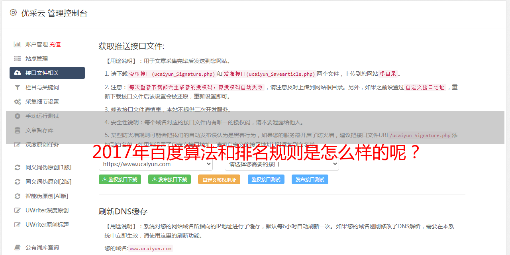Click the 刷新DNS缓存 heading
Viewport: 510px width, 255px height.
[123, 211]
